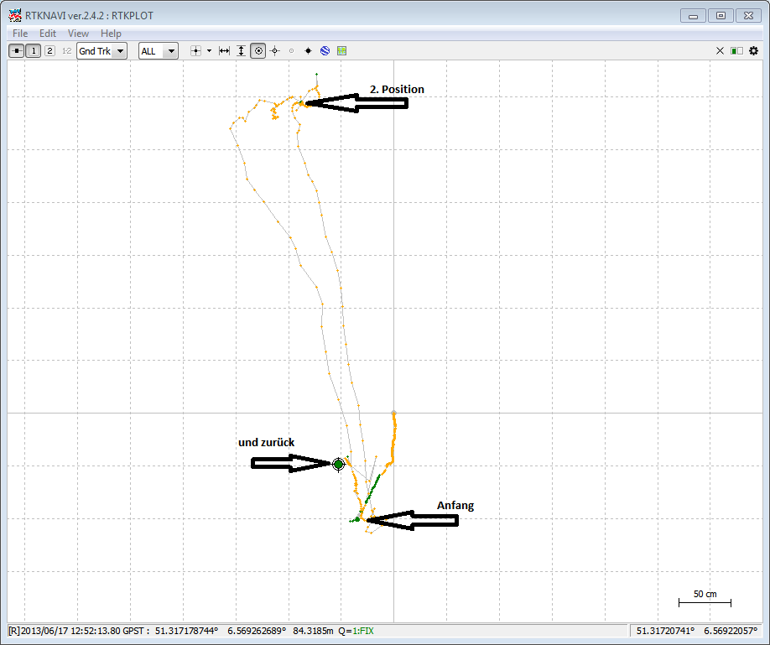Toggle solution 1 display button

coord(33,51)
